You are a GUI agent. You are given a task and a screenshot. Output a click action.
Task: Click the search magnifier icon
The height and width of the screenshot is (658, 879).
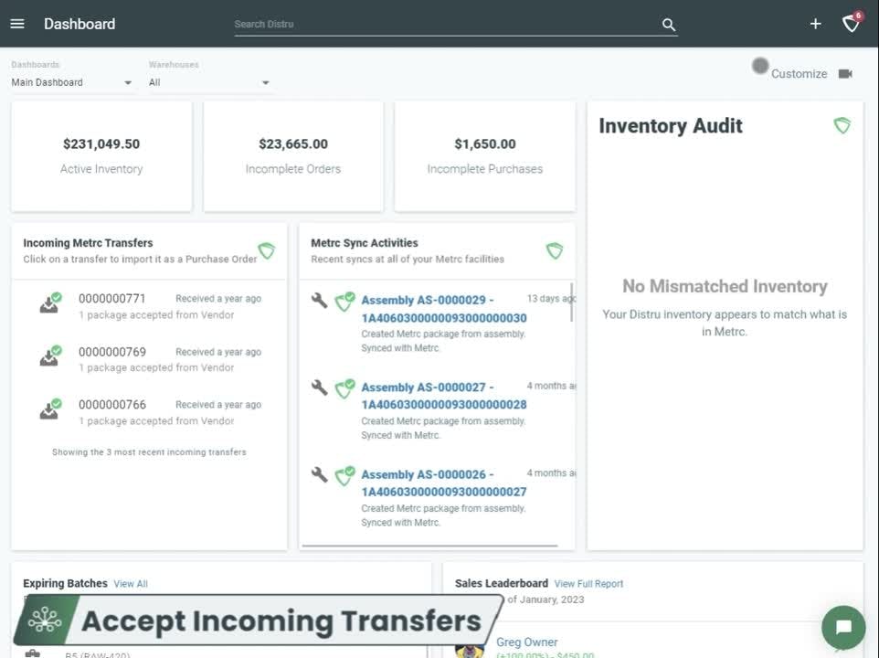coord(667,25)
